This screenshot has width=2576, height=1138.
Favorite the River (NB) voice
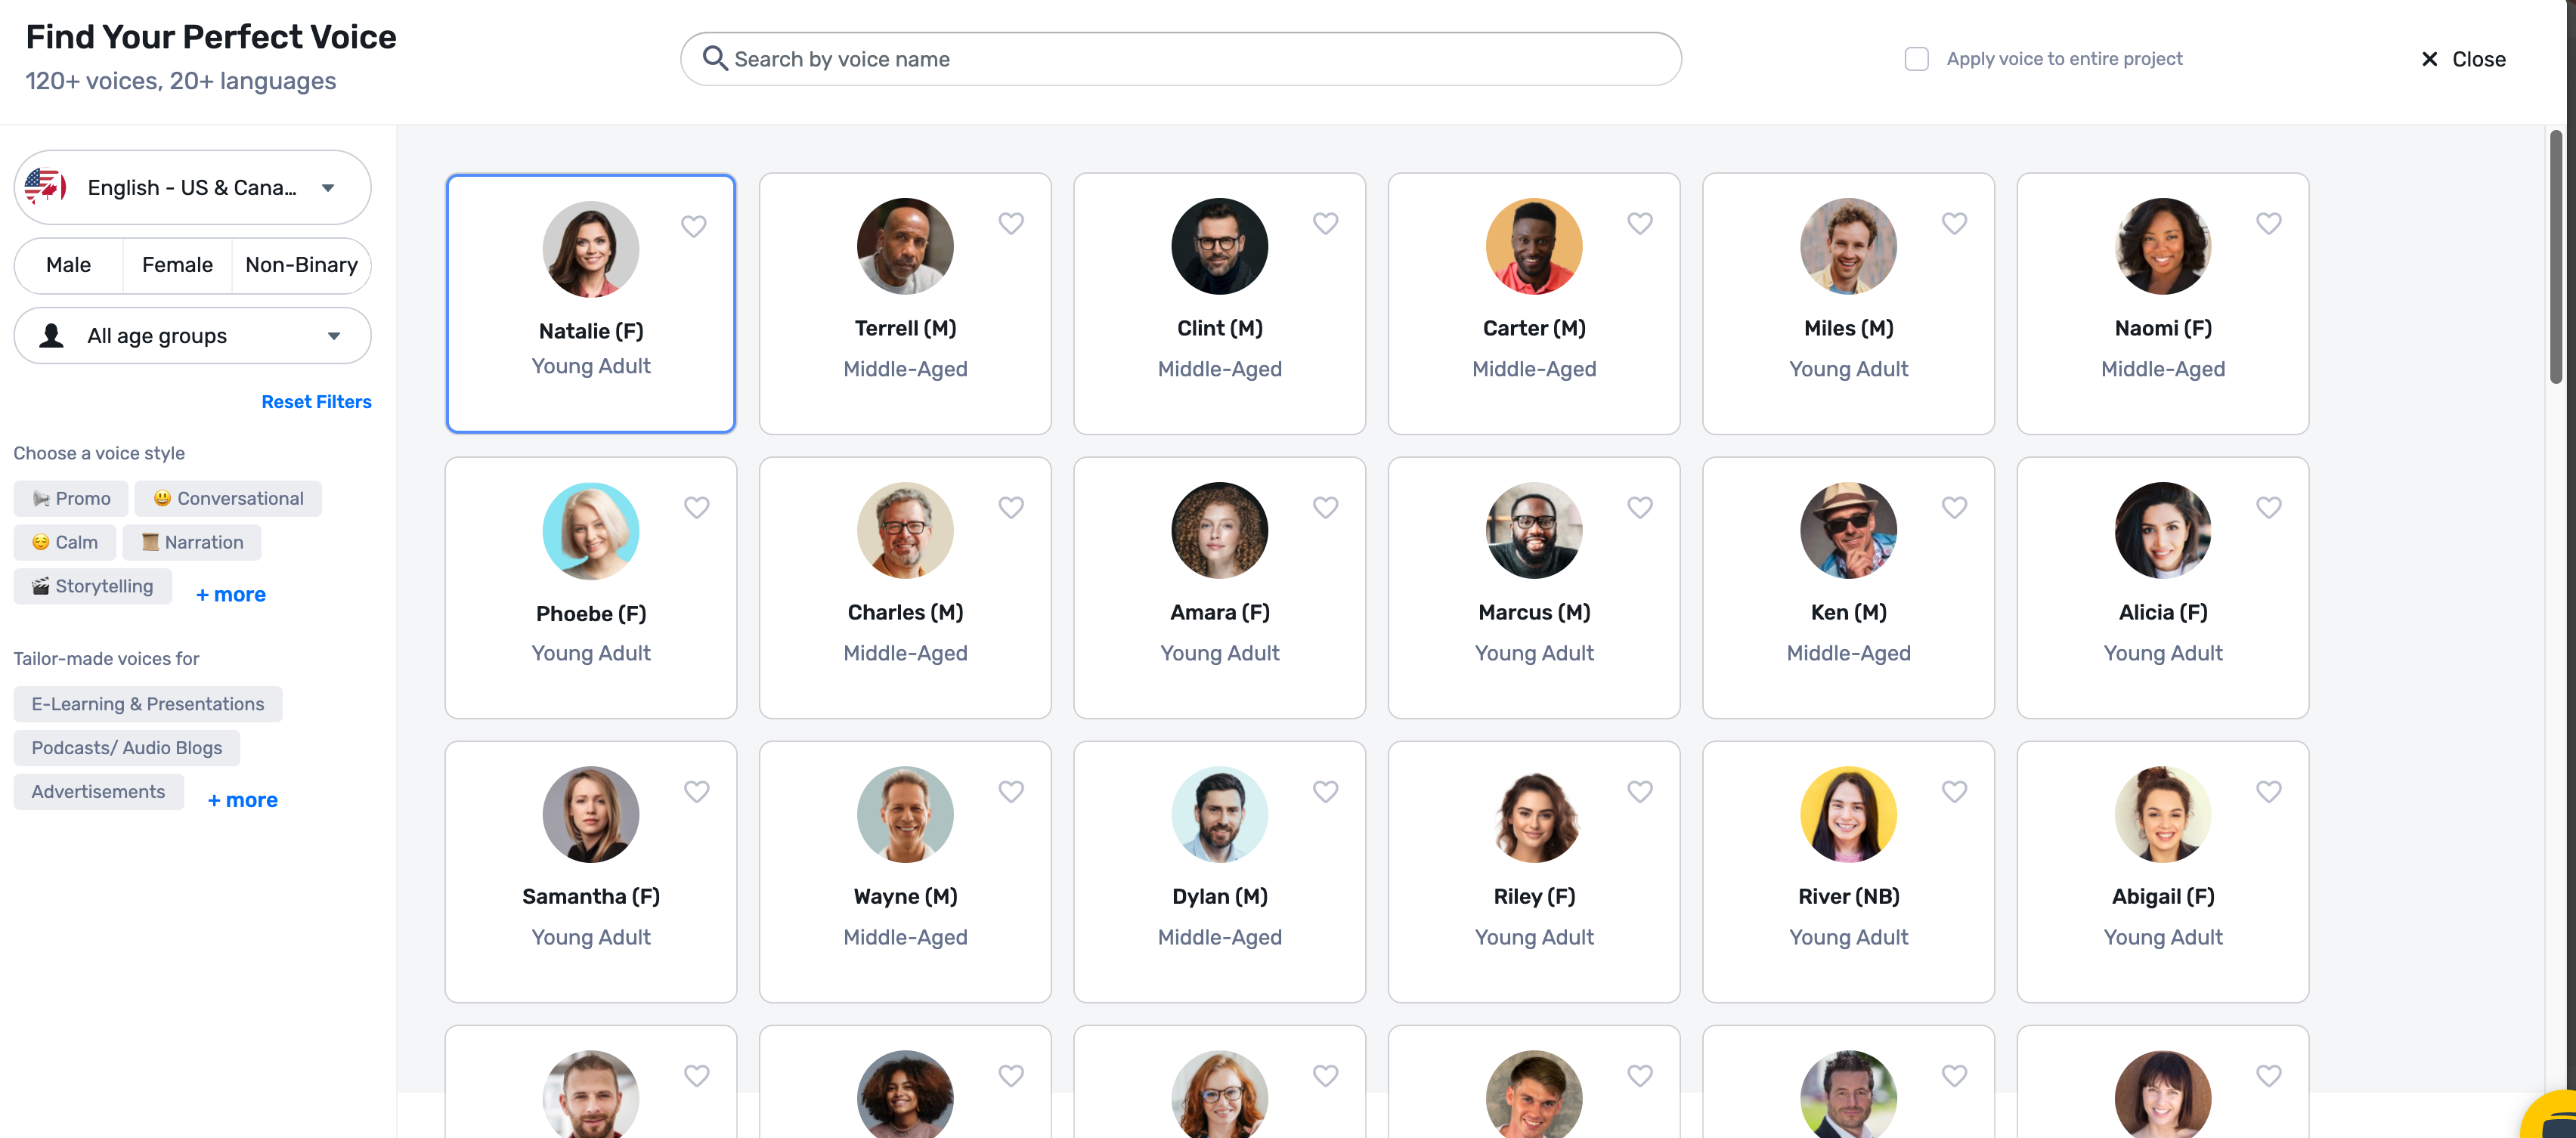tap(1953, 791)
